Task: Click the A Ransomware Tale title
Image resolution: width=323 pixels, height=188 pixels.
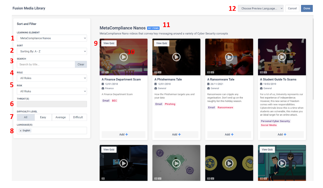Action: coord(221,79)
